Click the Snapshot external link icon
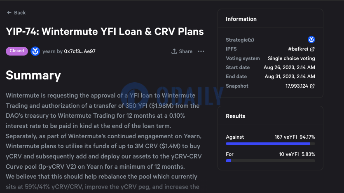 [x=312, y=86]
